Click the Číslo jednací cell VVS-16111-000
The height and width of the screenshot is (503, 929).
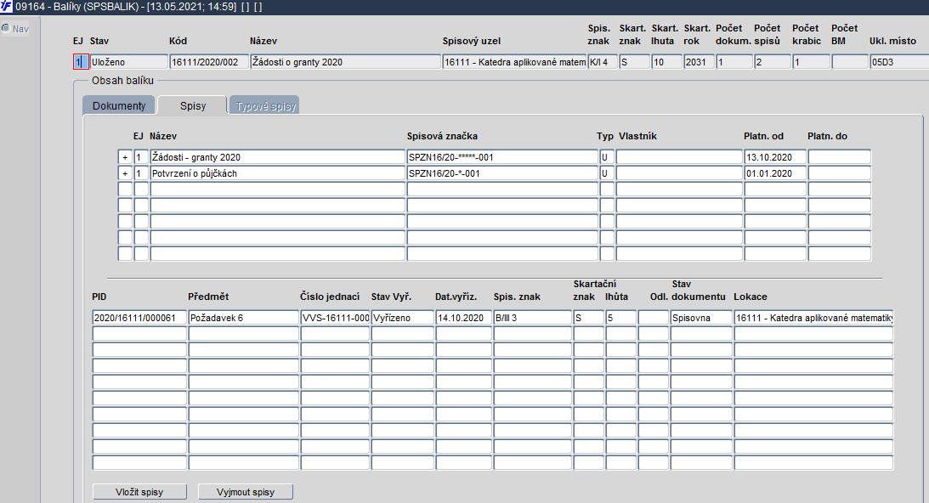click(336, 318)
